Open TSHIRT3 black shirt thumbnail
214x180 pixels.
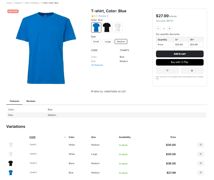(11, 163)
